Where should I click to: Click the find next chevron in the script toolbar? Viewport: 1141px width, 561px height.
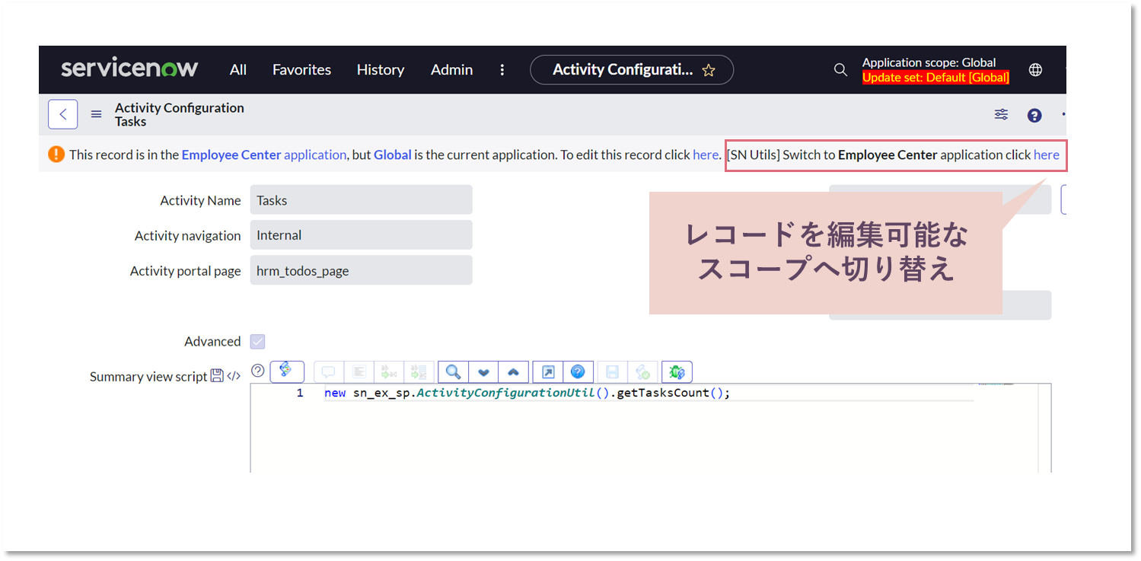click(x=483, y=371)
